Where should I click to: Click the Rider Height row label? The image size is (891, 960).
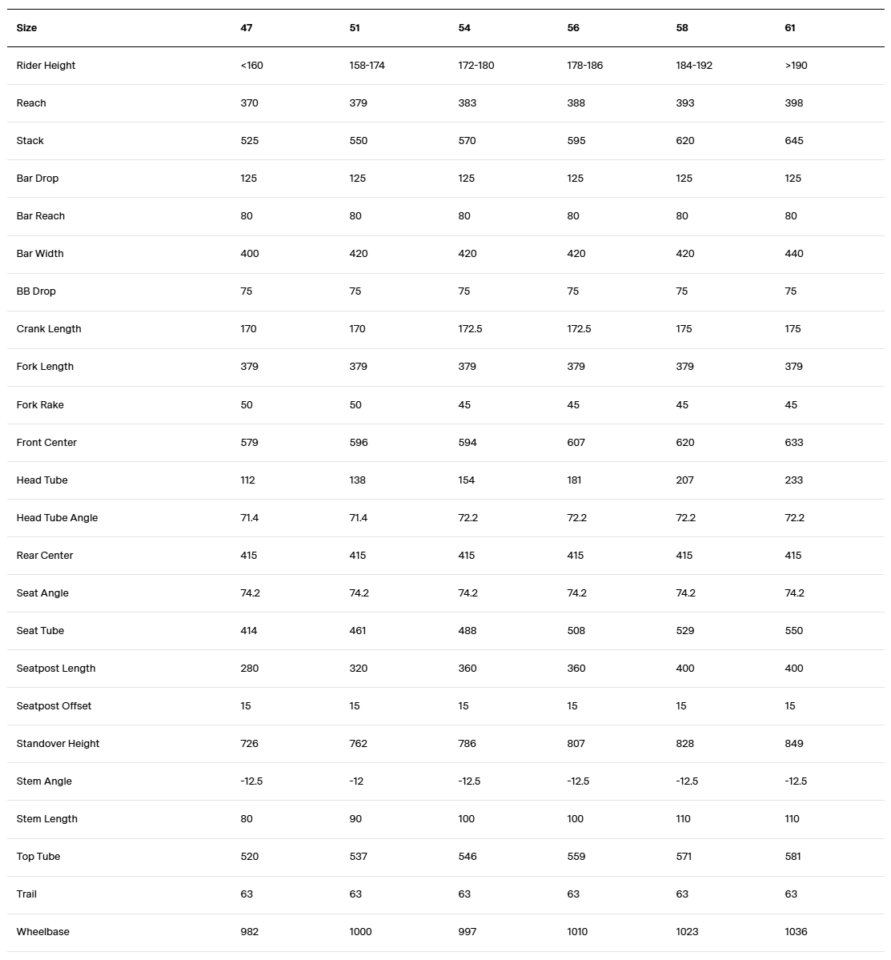pyautogui.click(x=46, y=66)
